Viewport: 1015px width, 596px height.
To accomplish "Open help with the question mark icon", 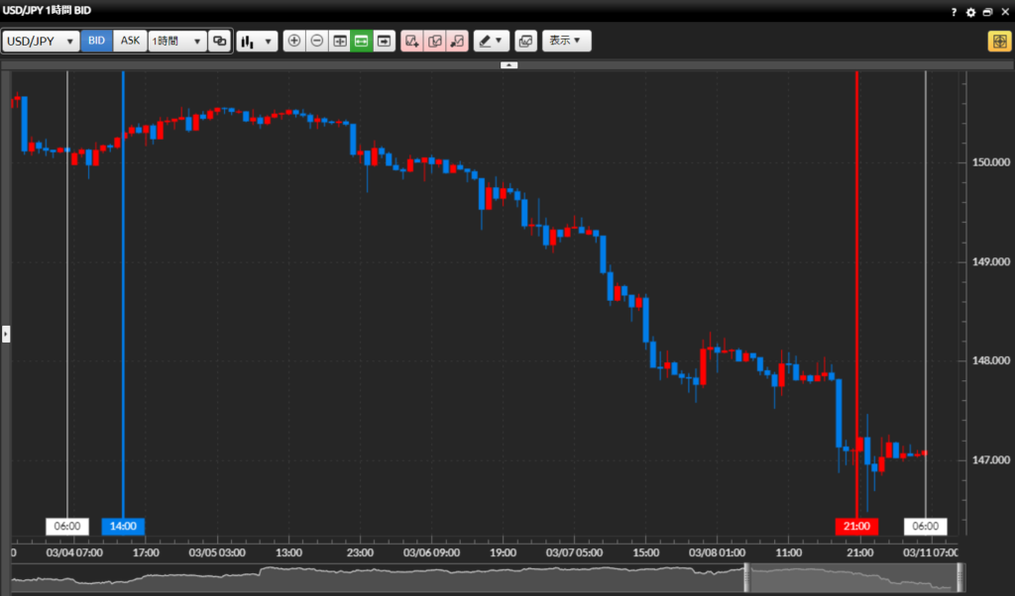I will (954, 12).
